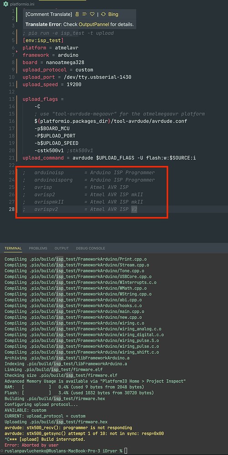The image size is (228, 455).
Task: Click the upload_command avrdude line
Action: click(x=109, y=158)
